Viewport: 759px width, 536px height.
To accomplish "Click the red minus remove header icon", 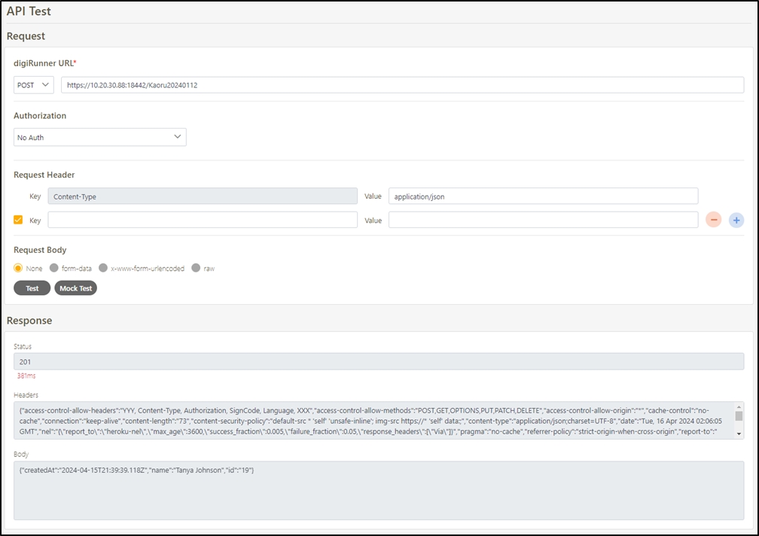I will pos(713,220).
